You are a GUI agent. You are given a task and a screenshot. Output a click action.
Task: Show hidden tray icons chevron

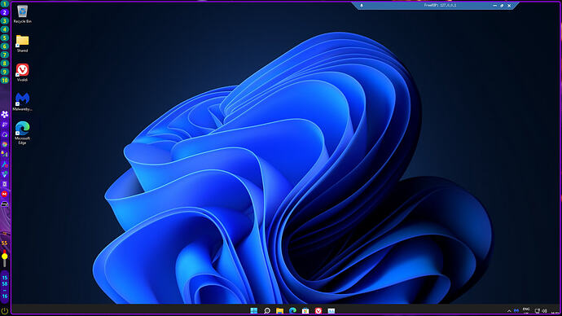coord(509,311)
